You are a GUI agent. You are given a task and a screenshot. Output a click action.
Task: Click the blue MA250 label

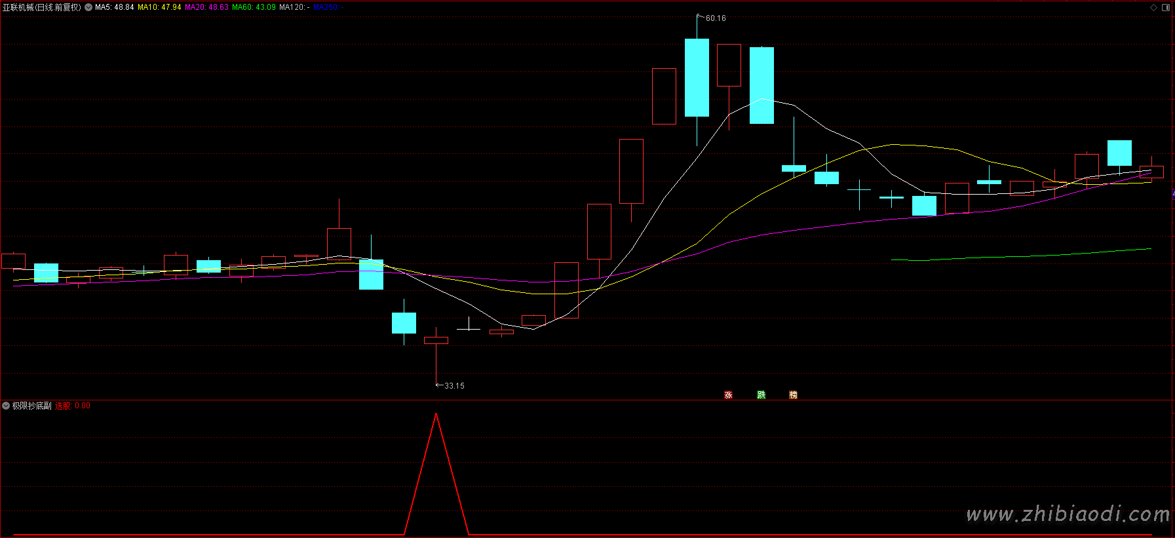pos(326,7)
